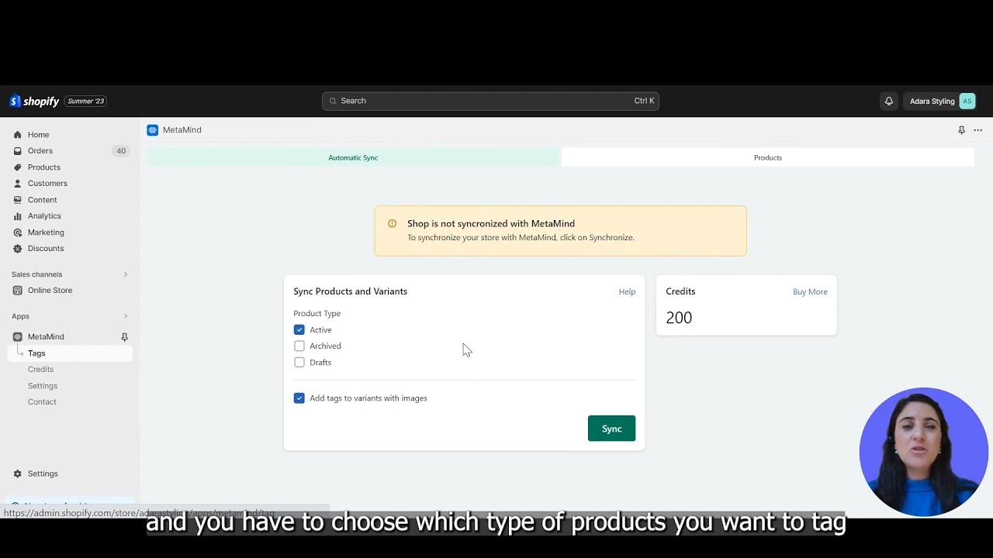993x558 pixels.
Task: Open the AS account avatar
Action: coord(967,101)
